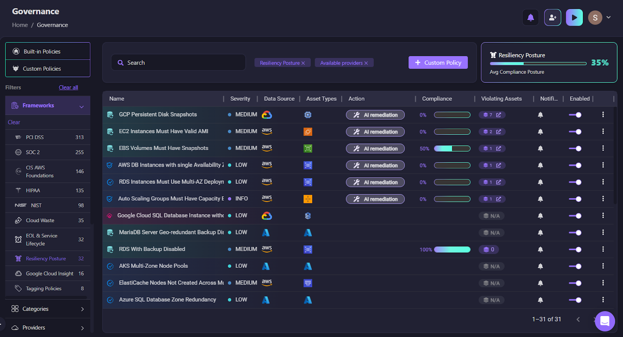Click the Search input field
The image size is (623, 337).
[178, 63]
